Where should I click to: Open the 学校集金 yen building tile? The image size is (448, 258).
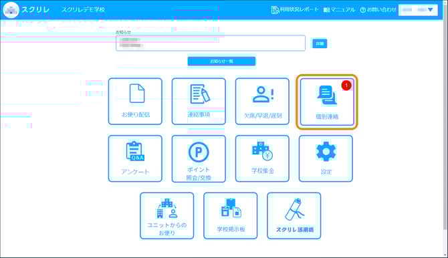coord(262,158)
